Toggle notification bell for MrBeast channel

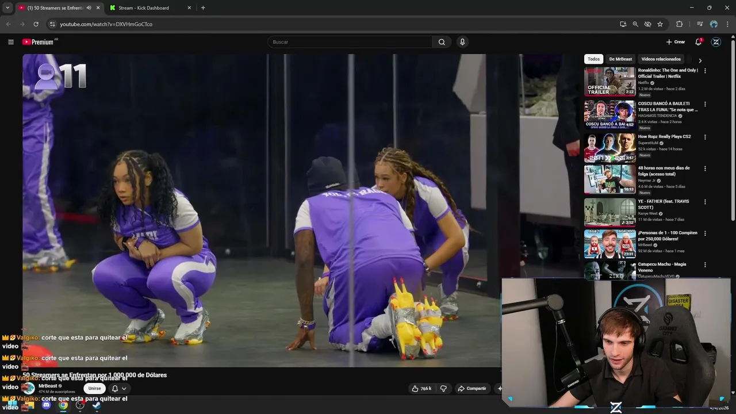click(118, 389)
